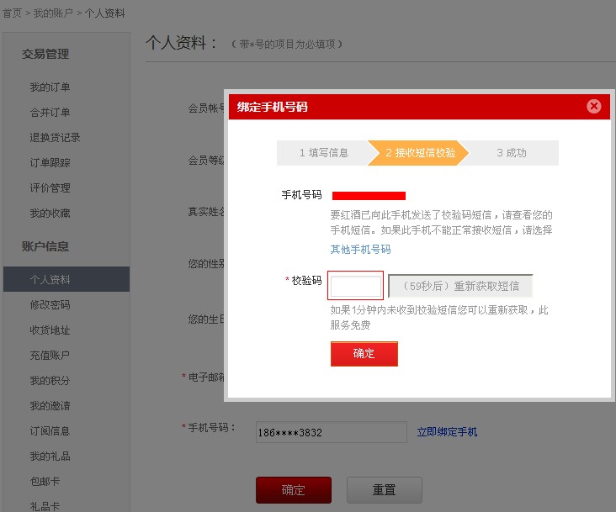
Task: Click the 立即绑定手机 link
Action: [447, 432]
